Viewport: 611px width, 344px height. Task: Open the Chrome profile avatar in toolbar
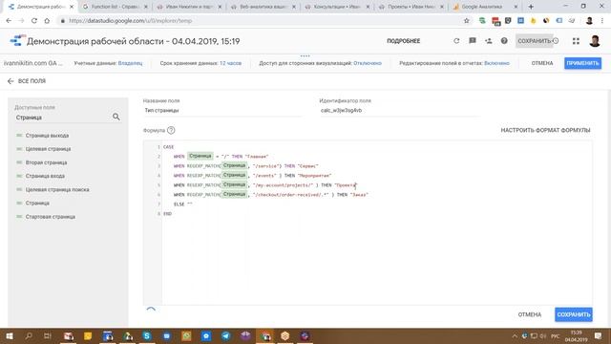tap(589, 21)
